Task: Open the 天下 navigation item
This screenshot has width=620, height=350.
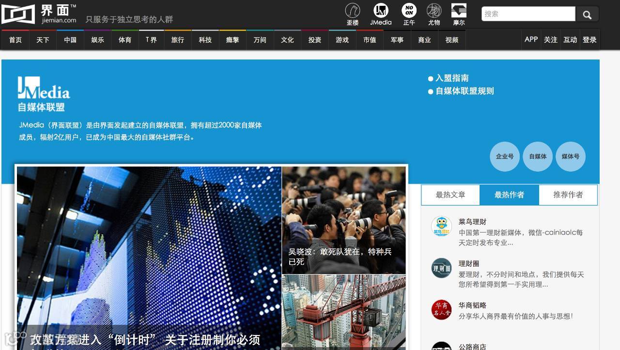Action: point(43,40)
